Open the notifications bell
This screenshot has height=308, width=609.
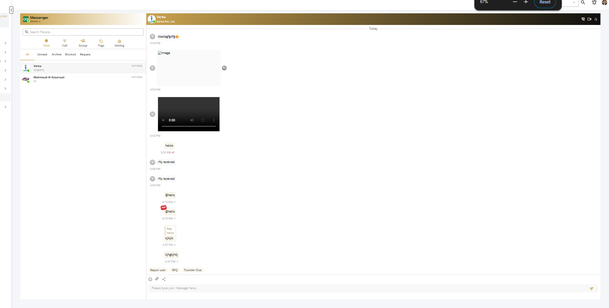point(594,2)
